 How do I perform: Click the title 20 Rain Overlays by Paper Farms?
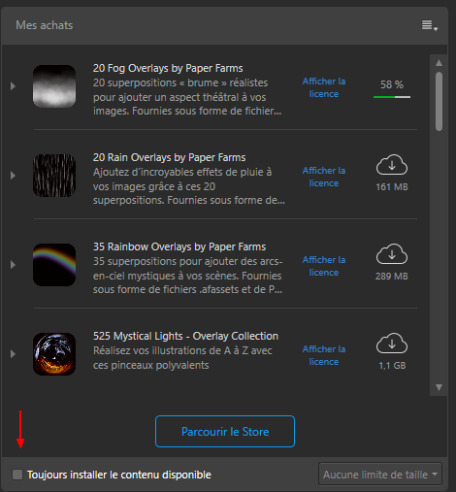169,157
